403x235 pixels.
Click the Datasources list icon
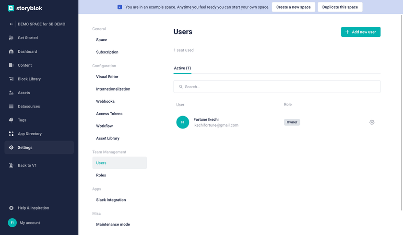click(x=11, y=106)
